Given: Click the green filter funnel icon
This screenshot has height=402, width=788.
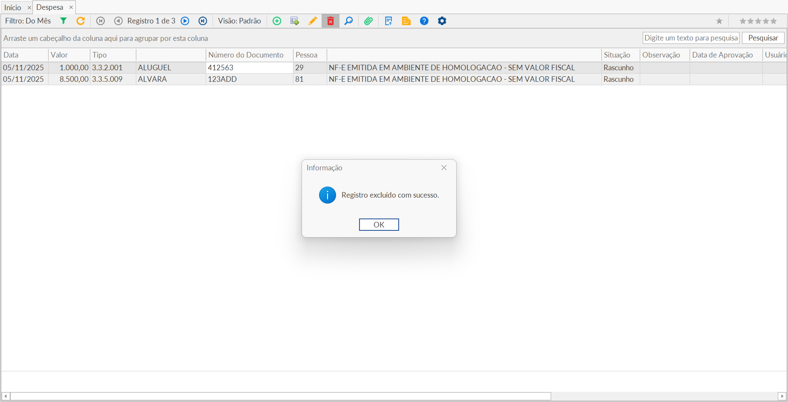Looking at the screenshot, I should (x=63, y=21).
